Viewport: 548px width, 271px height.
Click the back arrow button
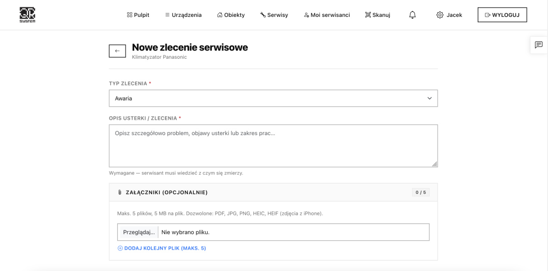117,51
